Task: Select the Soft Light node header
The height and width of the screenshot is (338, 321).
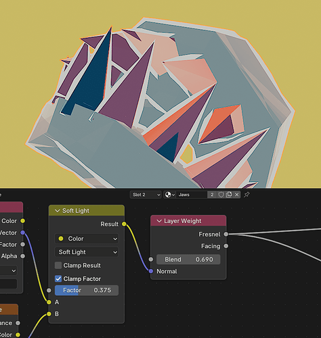Action: 87,210
